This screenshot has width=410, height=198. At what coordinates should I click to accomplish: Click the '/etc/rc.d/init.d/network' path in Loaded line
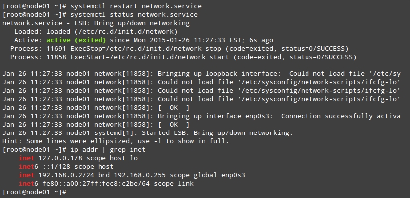(112, 32)
